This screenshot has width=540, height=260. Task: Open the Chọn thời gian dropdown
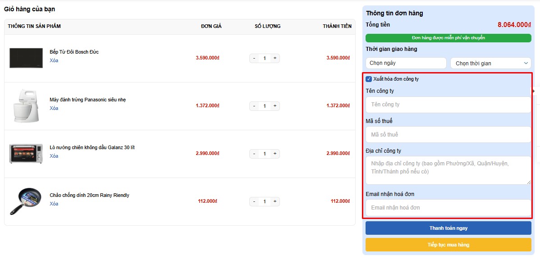coord(490,64)
